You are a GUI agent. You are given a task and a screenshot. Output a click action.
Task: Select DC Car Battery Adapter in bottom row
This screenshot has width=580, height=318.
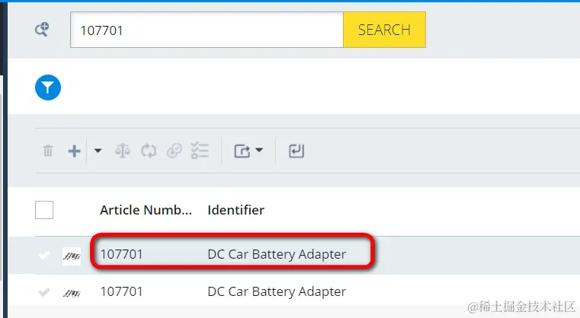pyautogui.click(x=277, y=291)
